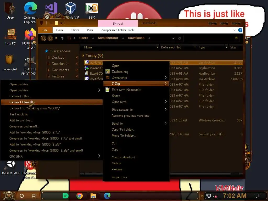Viewport: 268px width, 201px height.
Task: Launch Internet Explorer desktop shortcut
Action: point(30,12)
